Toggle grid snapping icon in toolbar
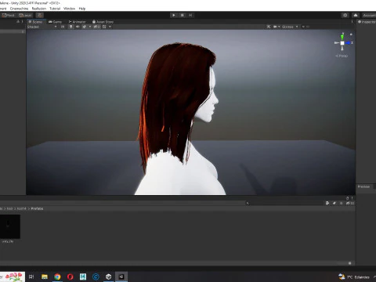The height and width of the screenshot is (282, 376). (40, 15)
